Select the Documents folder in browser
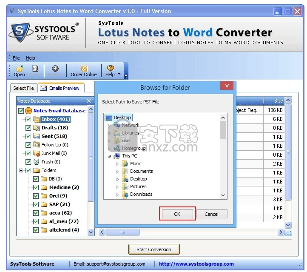The image size is (307, 272). 141,171
